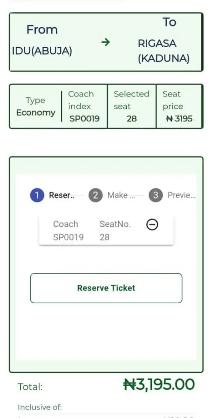The image size is (212, 418).
Task: Select seat number 28 in the reservation card
Action: (x=104, y=237)
